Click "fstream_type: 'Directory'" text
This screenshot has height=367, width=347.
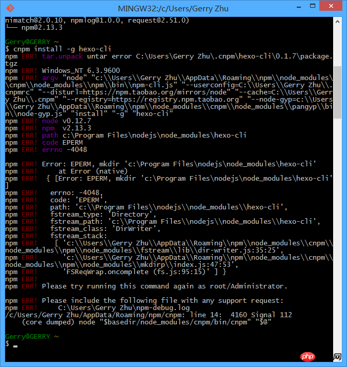point(103,215)
